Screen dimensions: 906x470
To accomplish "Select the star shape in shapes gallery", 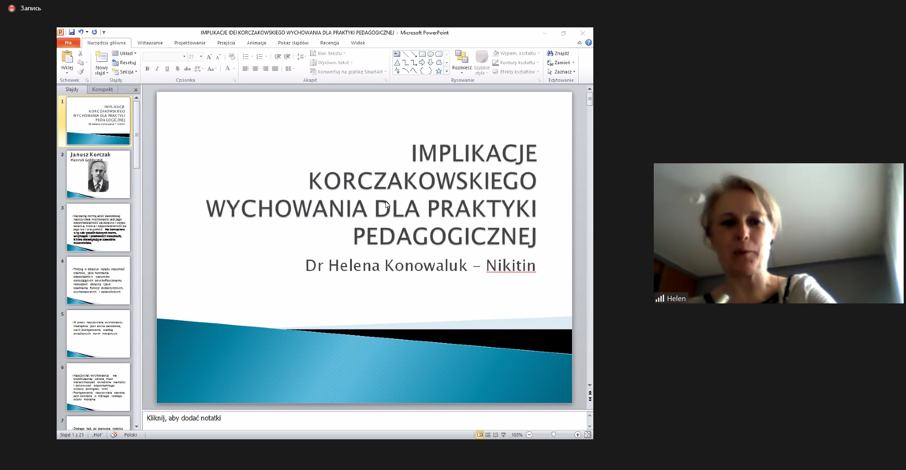I will pyautogui.click(x=438, y=71).
